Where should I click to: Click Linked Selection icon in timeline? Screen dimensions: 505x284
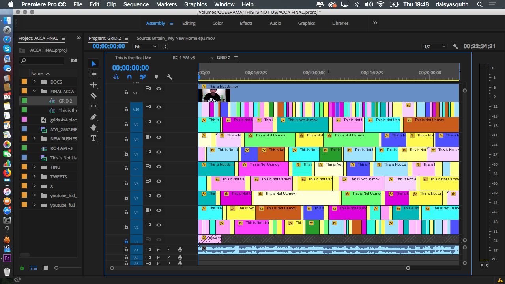click(143, 77)
